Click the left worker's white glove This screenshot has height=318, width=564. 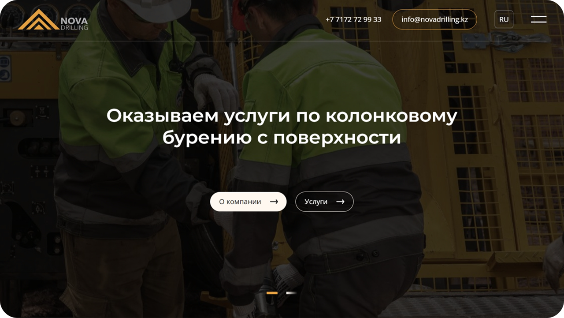click(216, 93)
